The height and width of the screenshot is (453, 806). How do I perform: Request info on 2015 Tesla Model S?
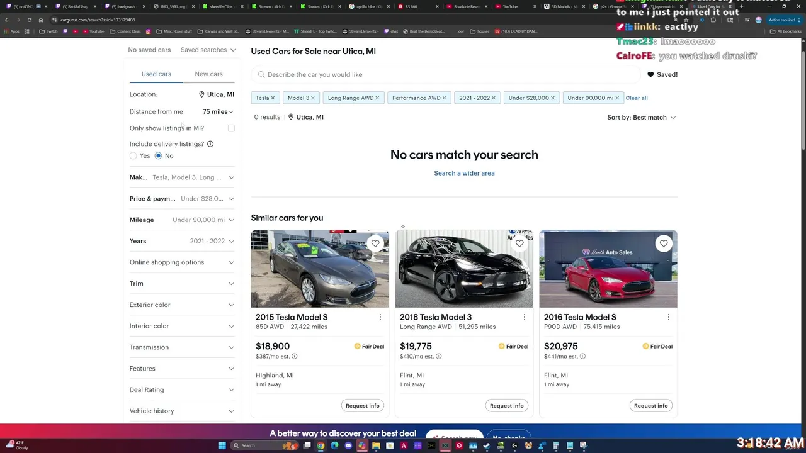tap(363, 406)
